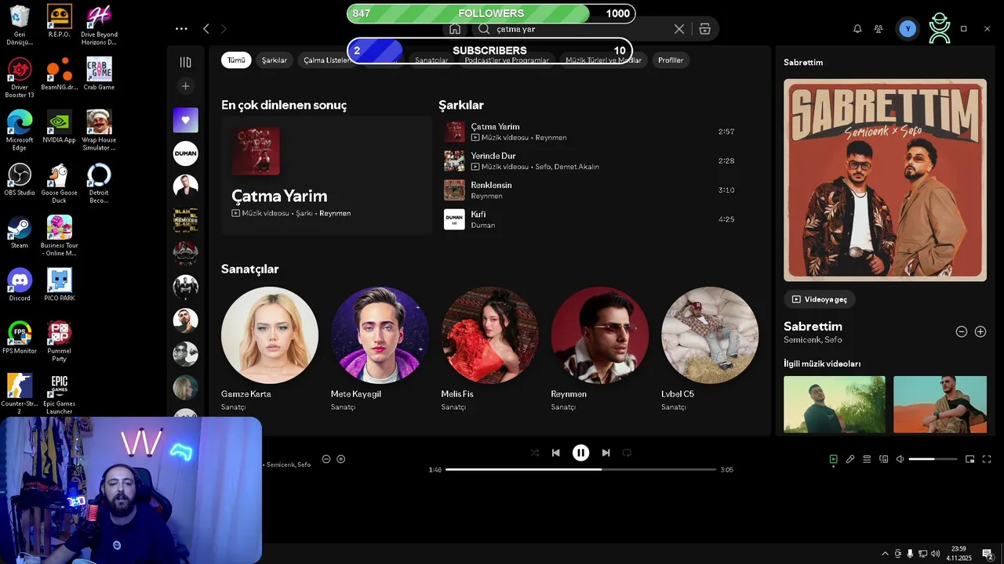1004x564 pixels.
Task: Enter full screen from player bar
Action: (987, 459)
